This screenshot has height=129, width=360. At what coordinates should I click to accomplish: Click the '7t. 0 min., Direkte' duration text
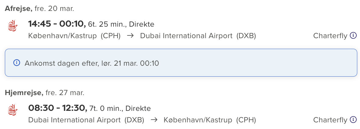pyautogui.click(x=120, y=108)
